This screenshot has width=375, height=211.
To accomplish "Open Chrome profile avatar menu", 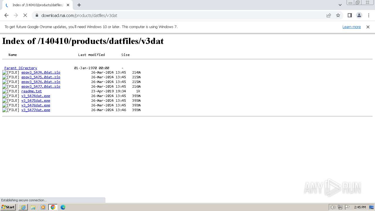I will (x=359, y=15).
